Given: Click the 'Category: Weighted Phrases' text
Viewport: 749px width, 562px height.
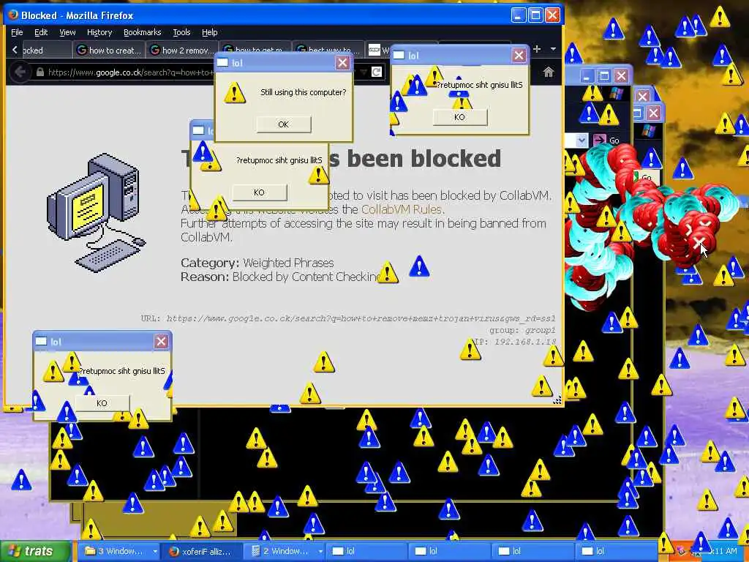Looking at the screenshot, I should pos(257,263).
